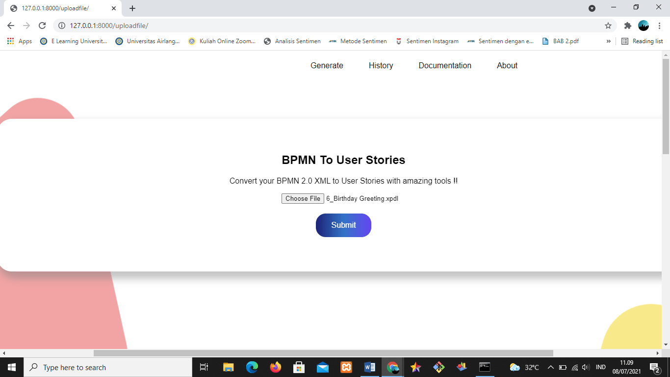The width and height of the screenshot is (670, 377).
Task: Expand hidden bookmarks chevron
Action: tap(609, 41)
